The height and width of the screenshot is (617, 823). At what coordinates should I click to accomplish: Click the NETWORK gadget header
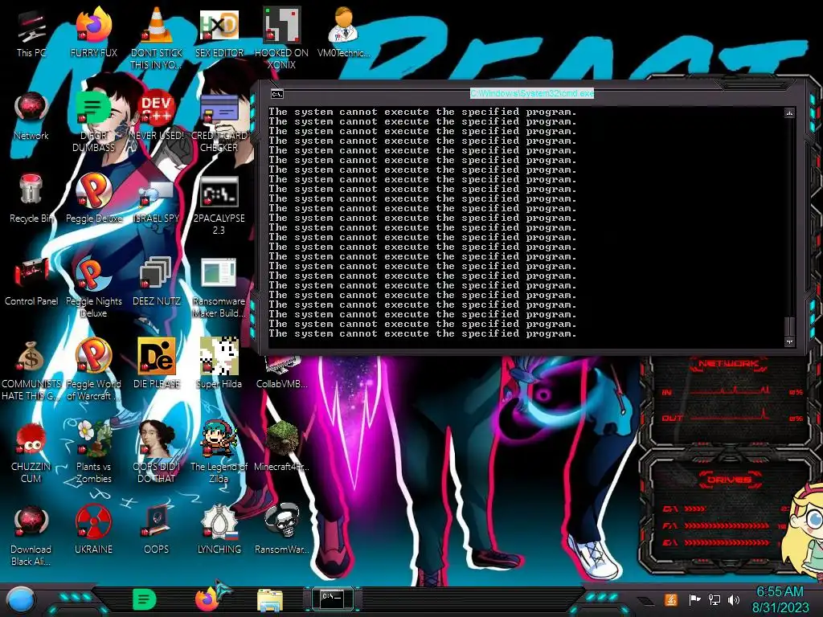[x=728, y=364]
